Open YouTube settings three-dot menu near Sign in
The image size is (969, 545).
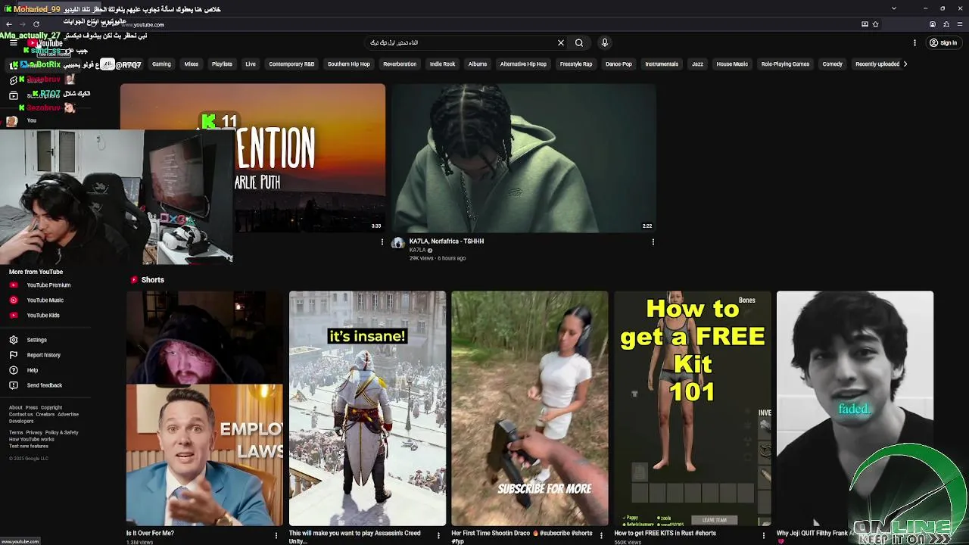[914, 43]
